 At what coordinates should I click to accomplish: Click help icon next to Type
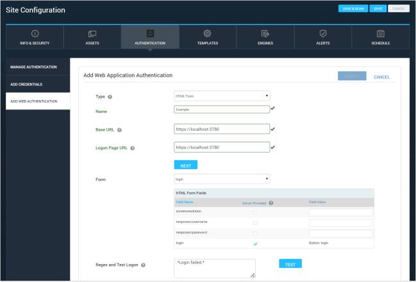110,97
